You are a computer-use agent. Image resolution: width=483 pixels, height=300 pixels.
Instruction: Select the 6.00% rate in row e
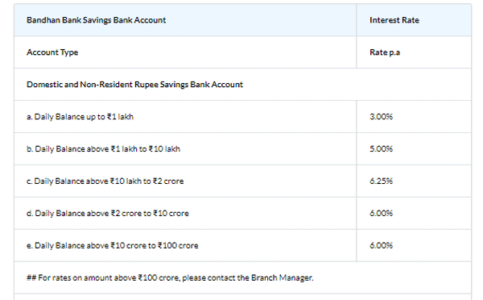pyautogui.click(x=381, y=245)
